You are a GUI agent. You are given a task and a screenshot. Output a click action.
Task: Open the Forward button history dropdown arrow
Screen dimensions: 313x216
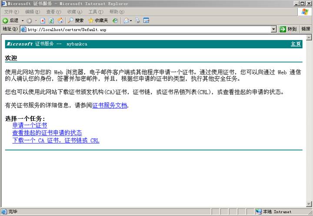[36, 20]
